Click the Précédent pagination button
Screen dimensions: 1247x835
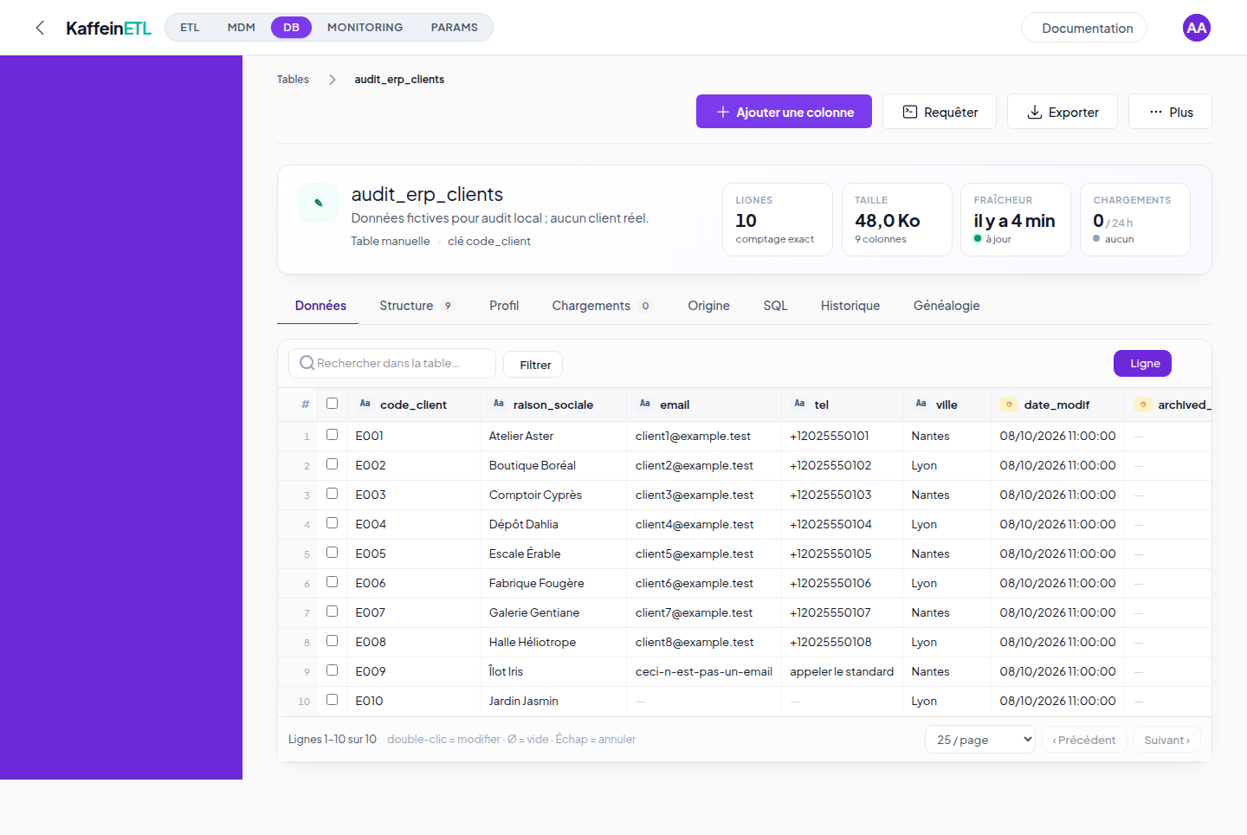pos(1083,740)
